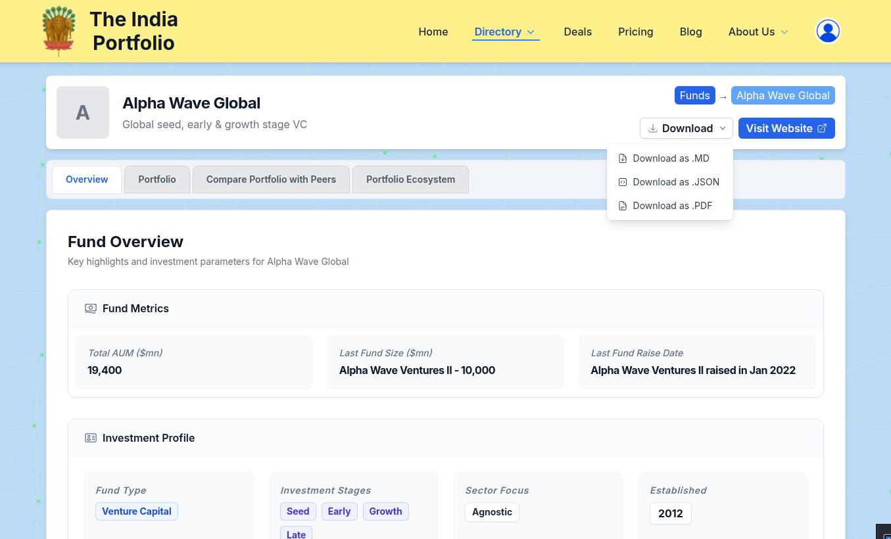Click the Venture Capital fund type tag
891x539 pixels.
137,511
